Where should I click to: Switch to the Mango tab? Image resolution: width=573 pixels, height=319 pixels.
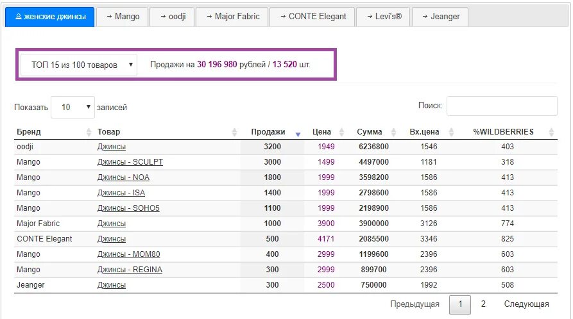[123, 17]
